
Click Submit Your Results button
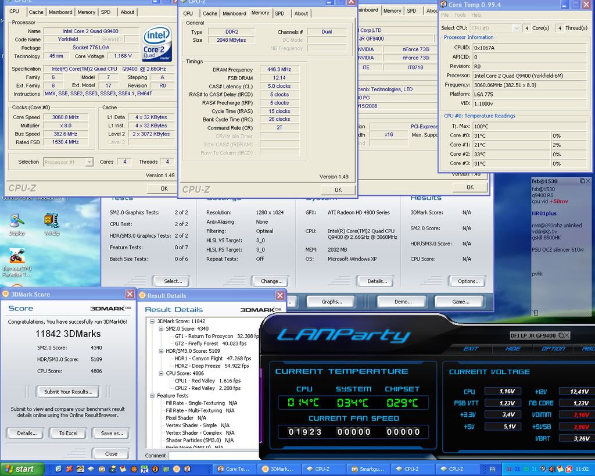coord(68,392)
